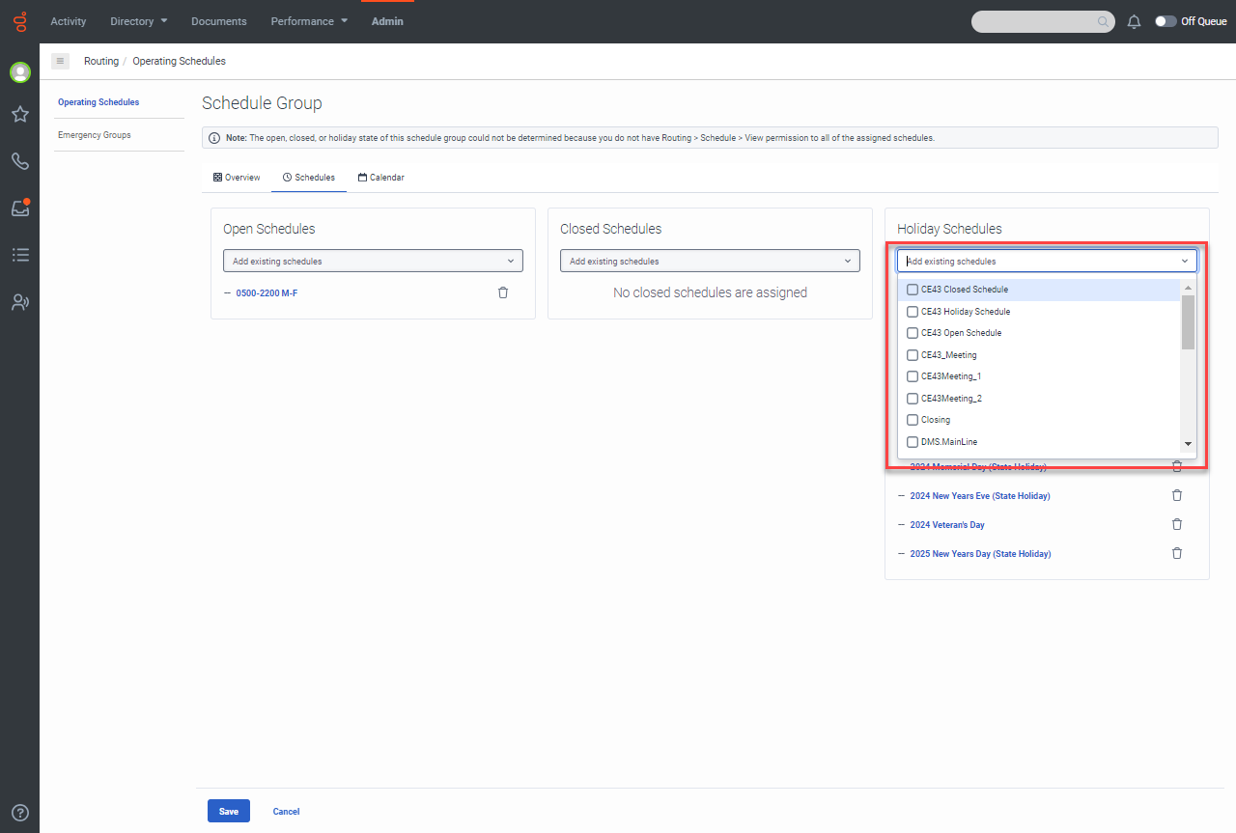Click the dropdown list scrollbar down arrow
The image size is (1236, 833).
(1188, 444)
